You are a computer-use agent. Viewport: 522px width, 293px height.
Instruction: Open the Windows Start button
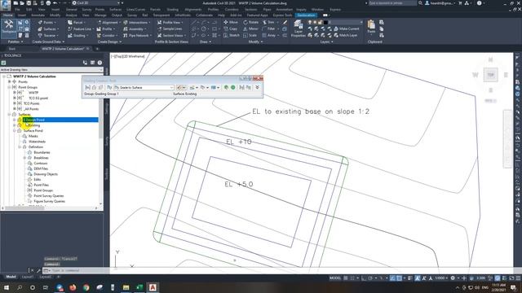(x=7, y=287)
